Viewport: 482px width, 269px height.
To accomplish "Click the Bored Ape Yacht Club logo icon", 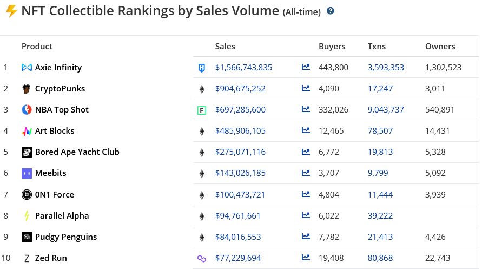I will 27,152.
